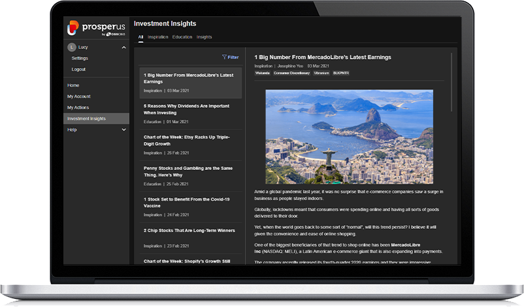The width and height of the screenshot is (524, 308).
Task: Click the Wakanda tag
Action: pyautogui.click(x=263, y=73)
